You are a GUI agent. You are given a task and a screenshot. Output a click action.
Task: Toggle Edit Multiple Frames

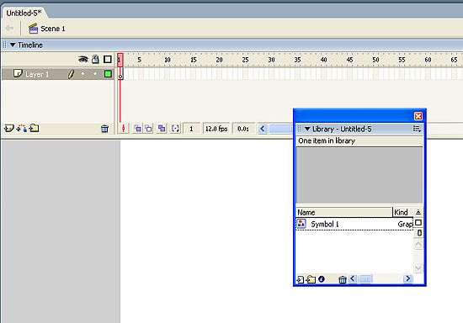[x=162, y=129]
